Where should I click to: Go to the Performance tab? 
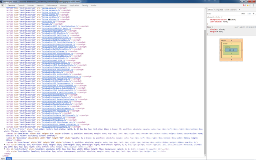click(52, 5)
